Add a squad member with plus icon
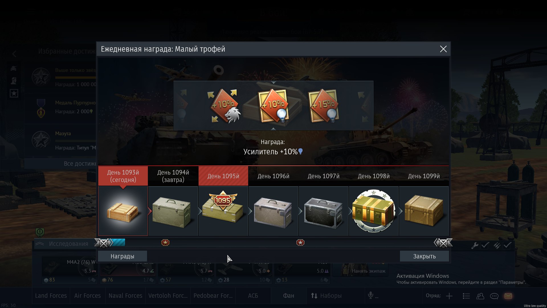The width and height of the screenshot is (547, 308). click(x=449, y=296)
